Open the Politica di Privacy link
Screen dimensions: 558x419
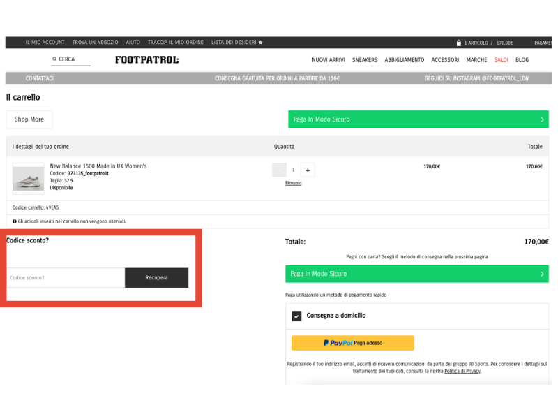462,371
